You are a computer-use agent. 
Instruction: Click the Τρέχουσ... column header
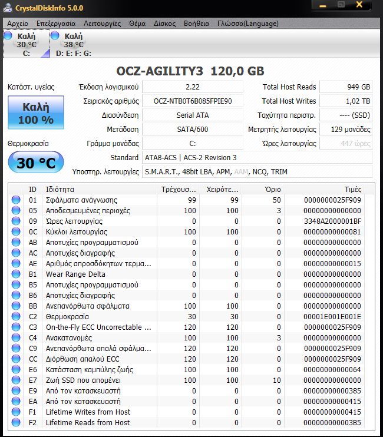click(178, 190)
